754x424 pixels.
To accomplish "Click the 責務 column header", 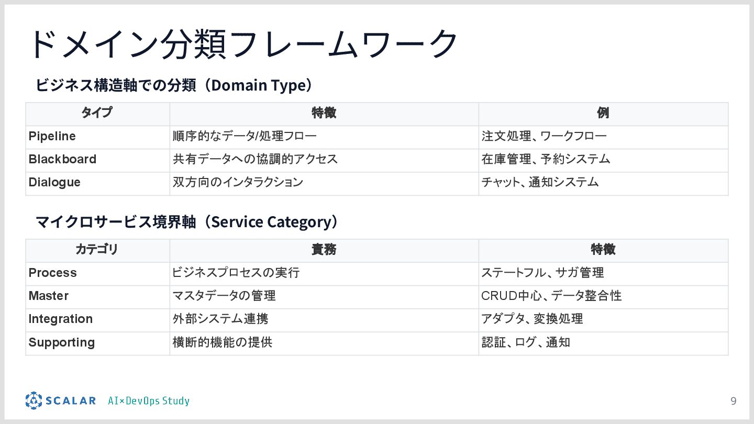I will click(x=324, y=250).
